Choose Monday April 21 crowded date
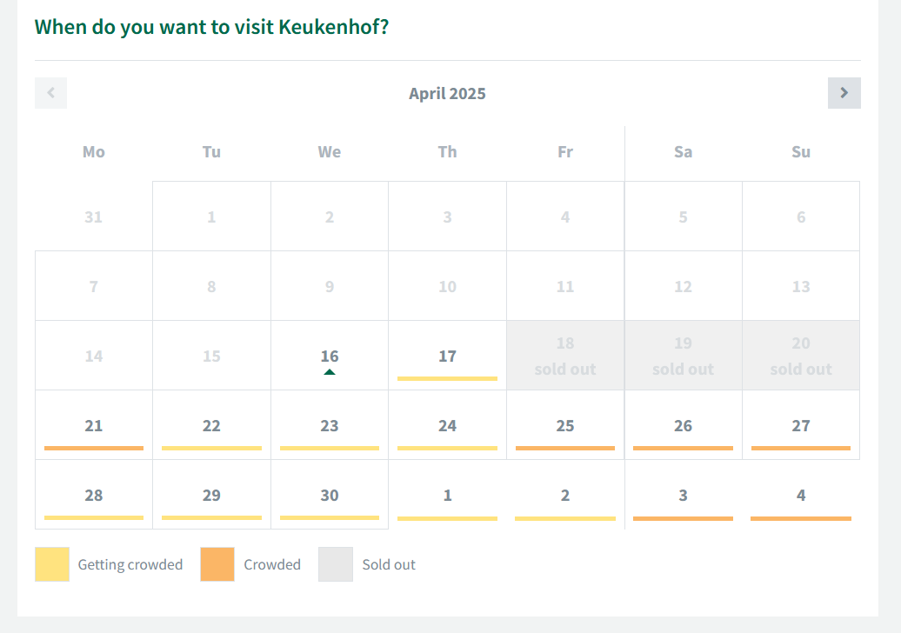Viewport: 901px width, 633px height. point(94,425)
